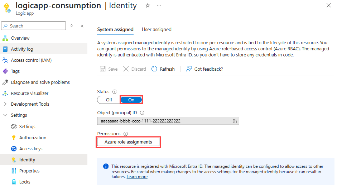Click the info icon next to Status
This screenshot has height=186, width=337.
[115, 92]
